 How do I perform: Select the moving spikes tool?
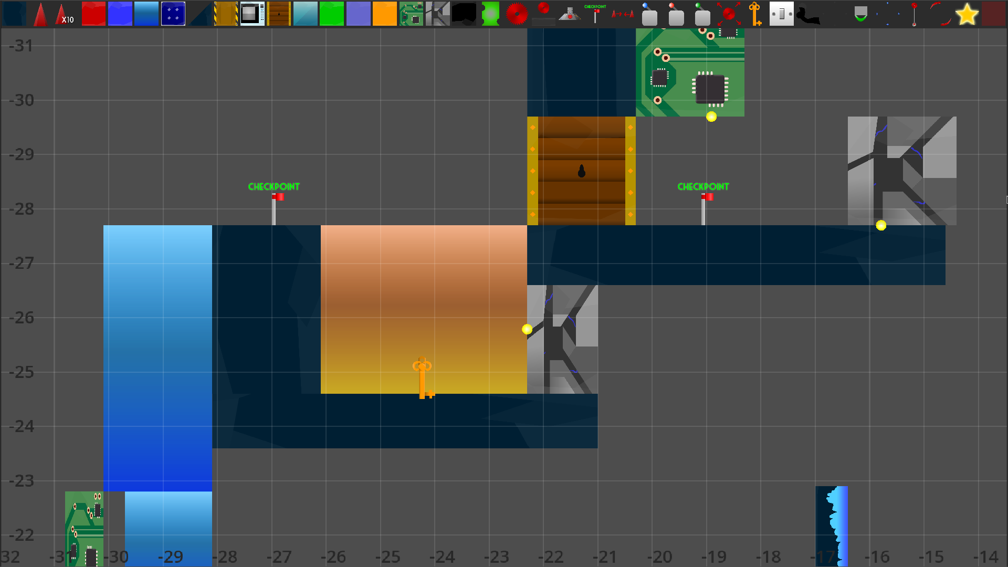[x=623, y=14]
